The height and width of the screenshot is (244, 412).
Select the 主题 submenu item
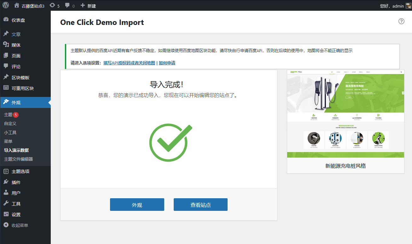click(x=8, y=115)
